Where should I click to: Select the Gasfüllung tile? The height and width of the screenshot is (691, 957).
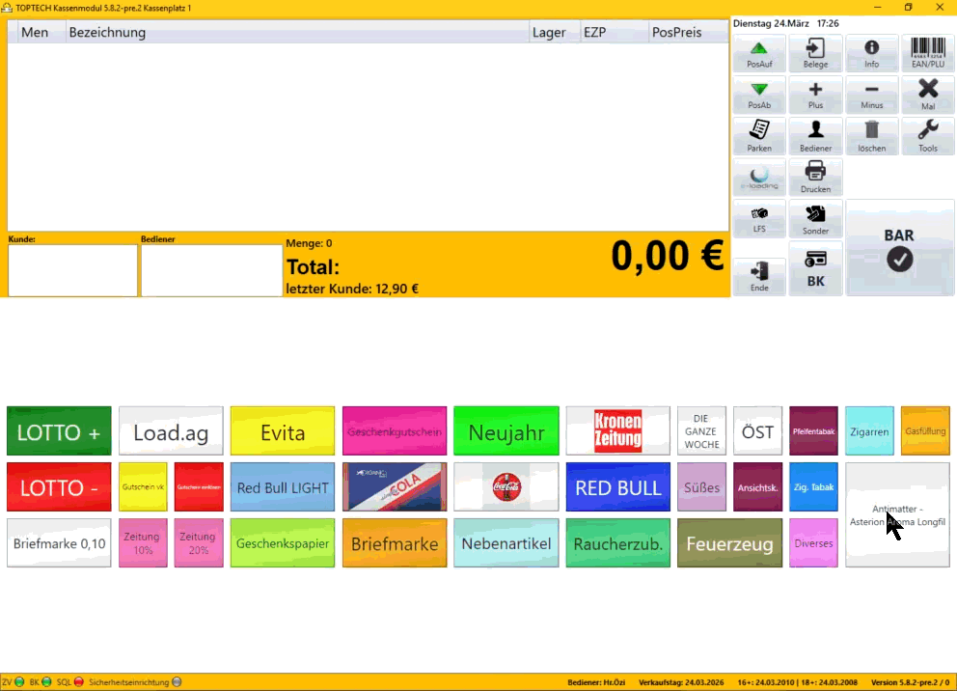925,431
